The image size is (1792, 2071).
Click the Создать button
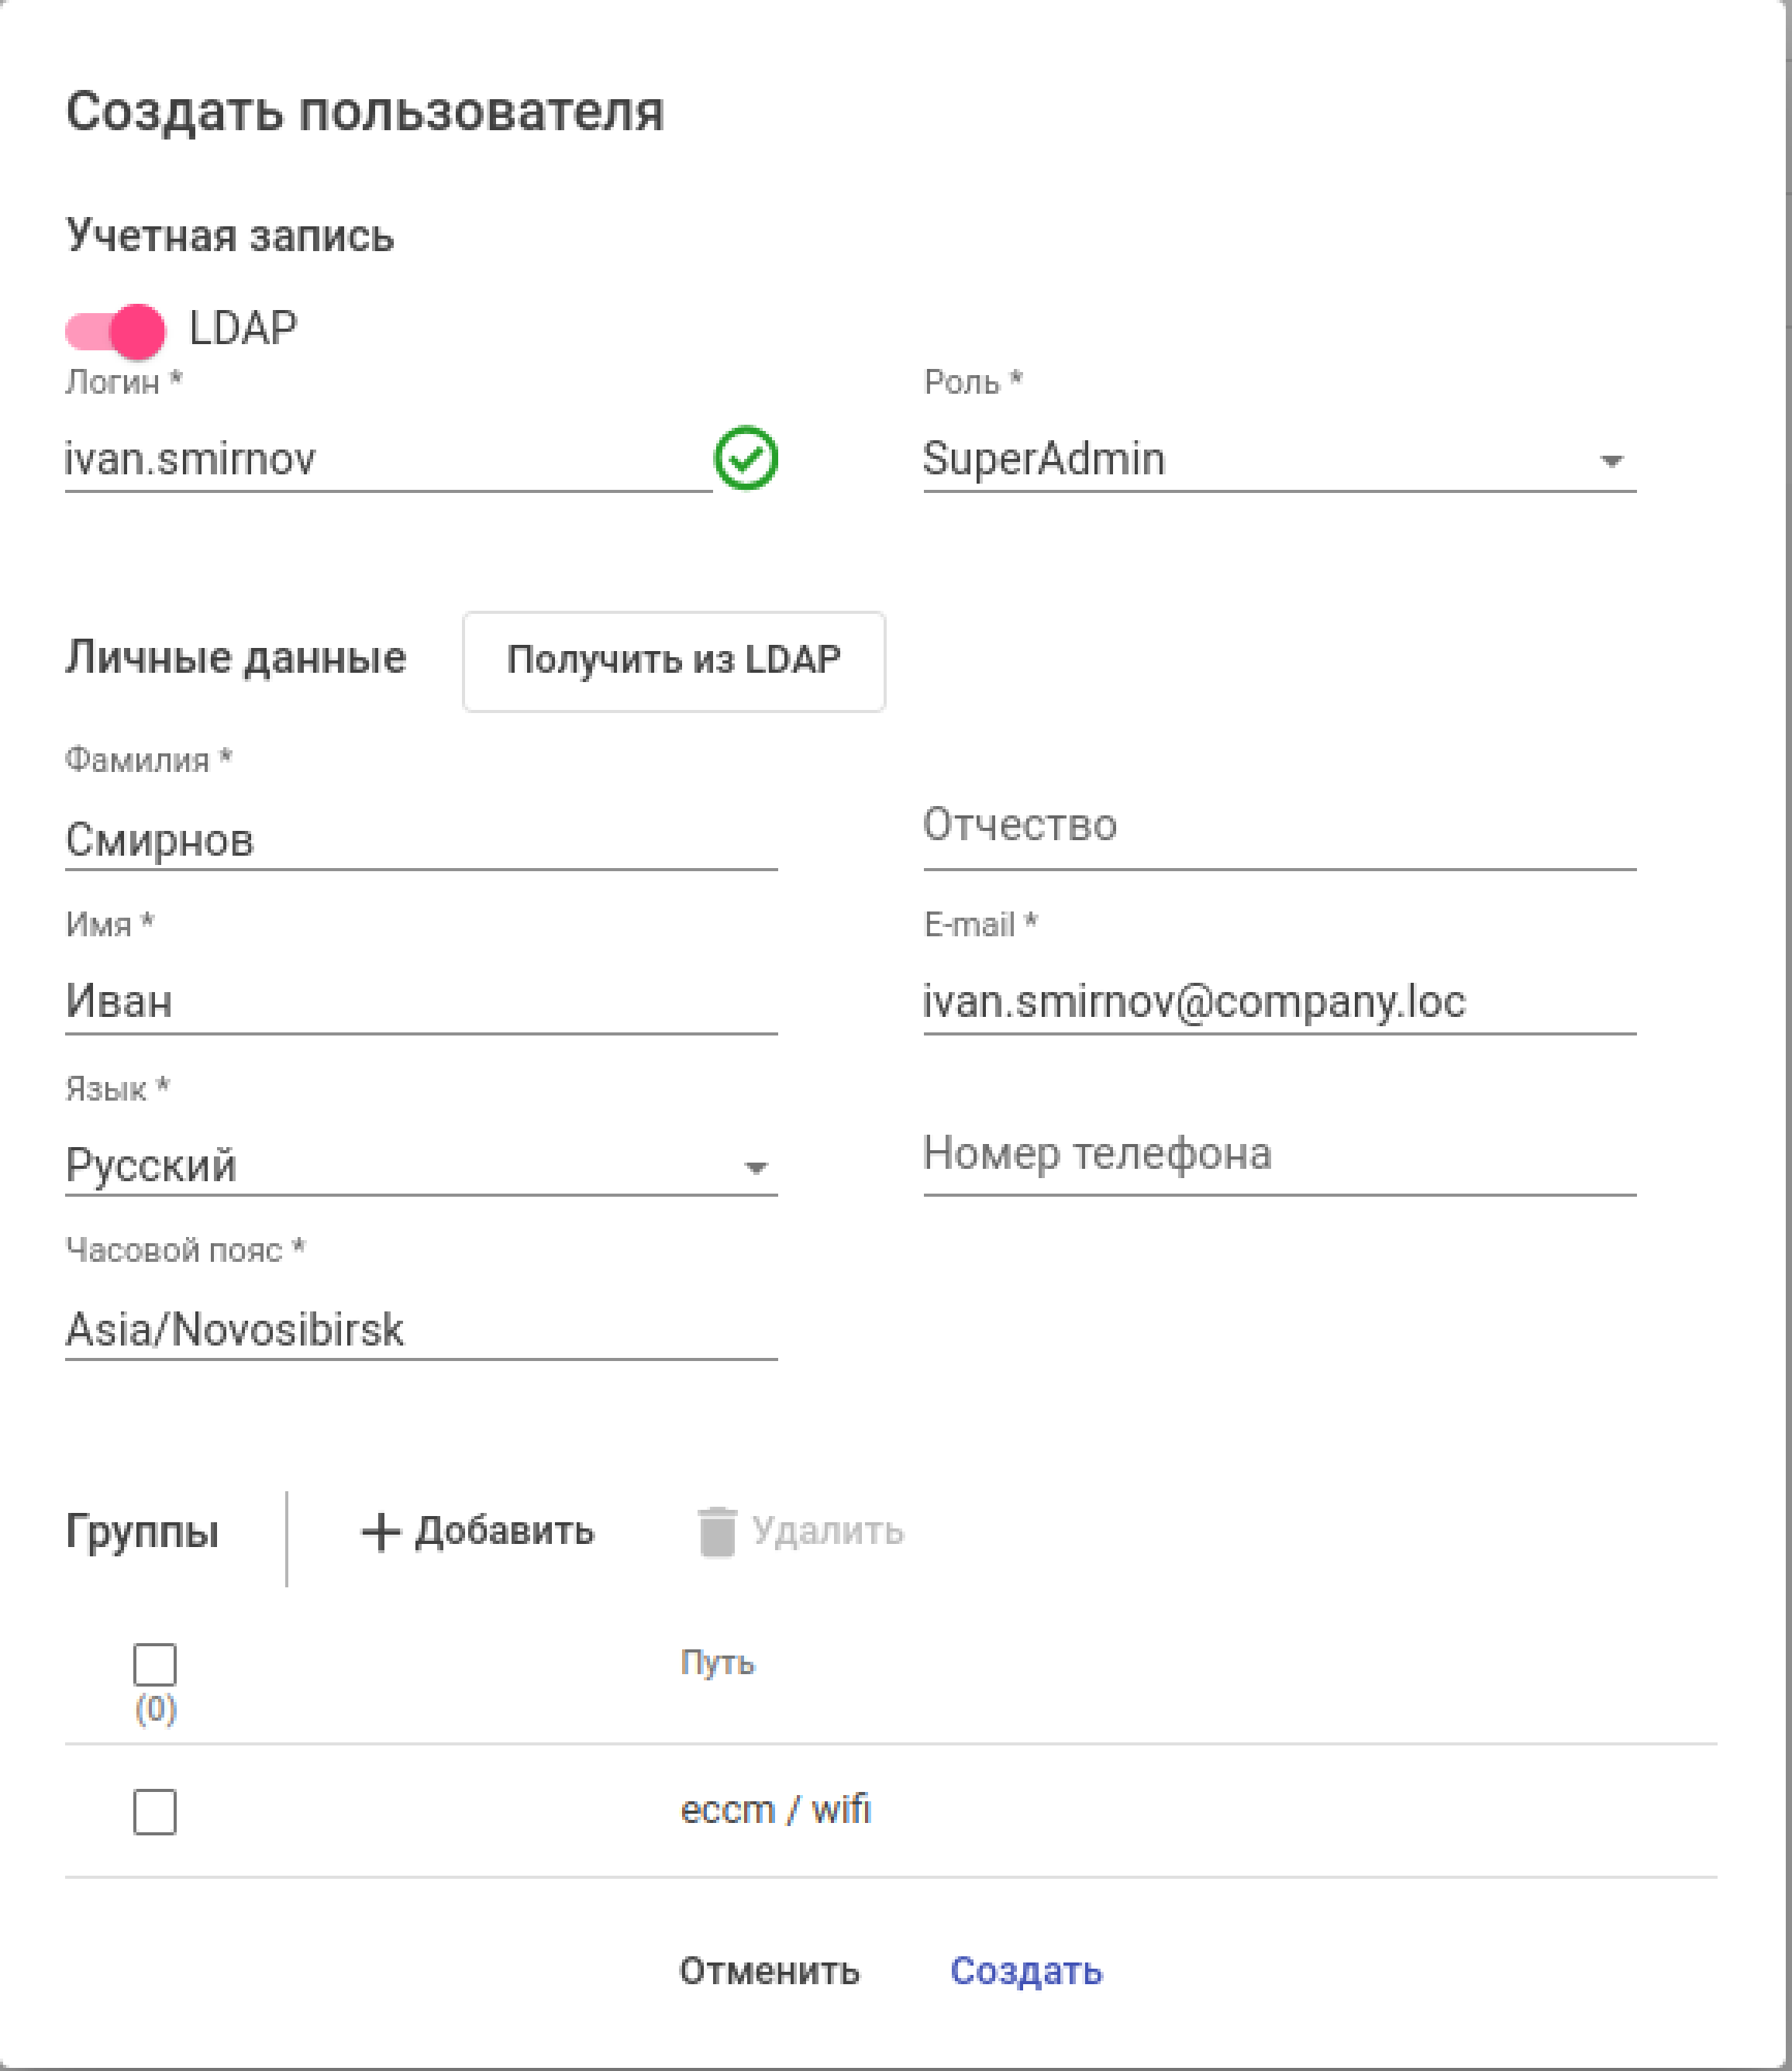(1026, 1971)
